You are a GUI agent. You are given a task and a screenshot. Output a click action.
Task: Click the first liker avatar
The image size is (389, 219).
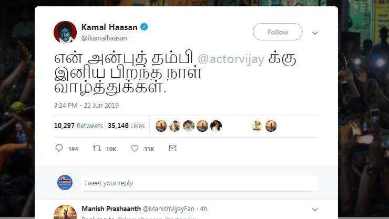[x=161, y=126]
